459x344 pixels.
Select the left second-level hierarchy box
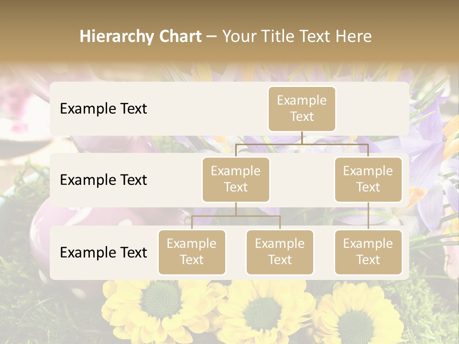coord(236,179)
